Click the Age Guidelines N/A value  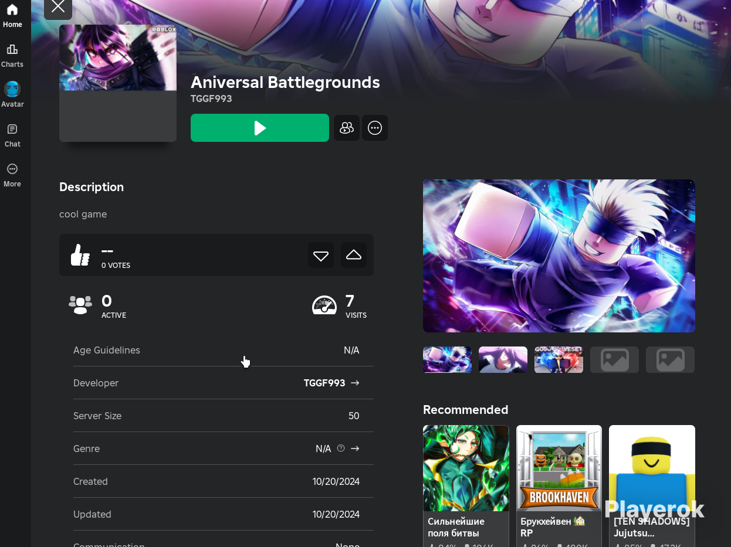coord(351,350)
